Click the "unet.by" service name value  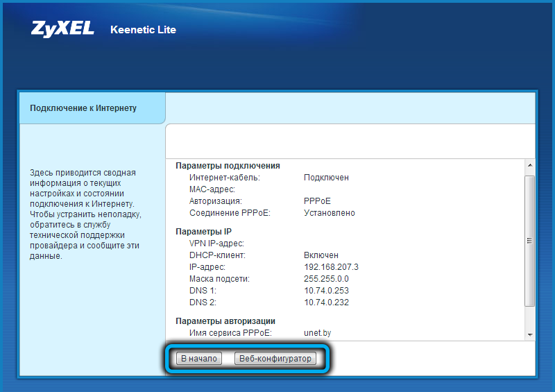[x=317, y=333]
